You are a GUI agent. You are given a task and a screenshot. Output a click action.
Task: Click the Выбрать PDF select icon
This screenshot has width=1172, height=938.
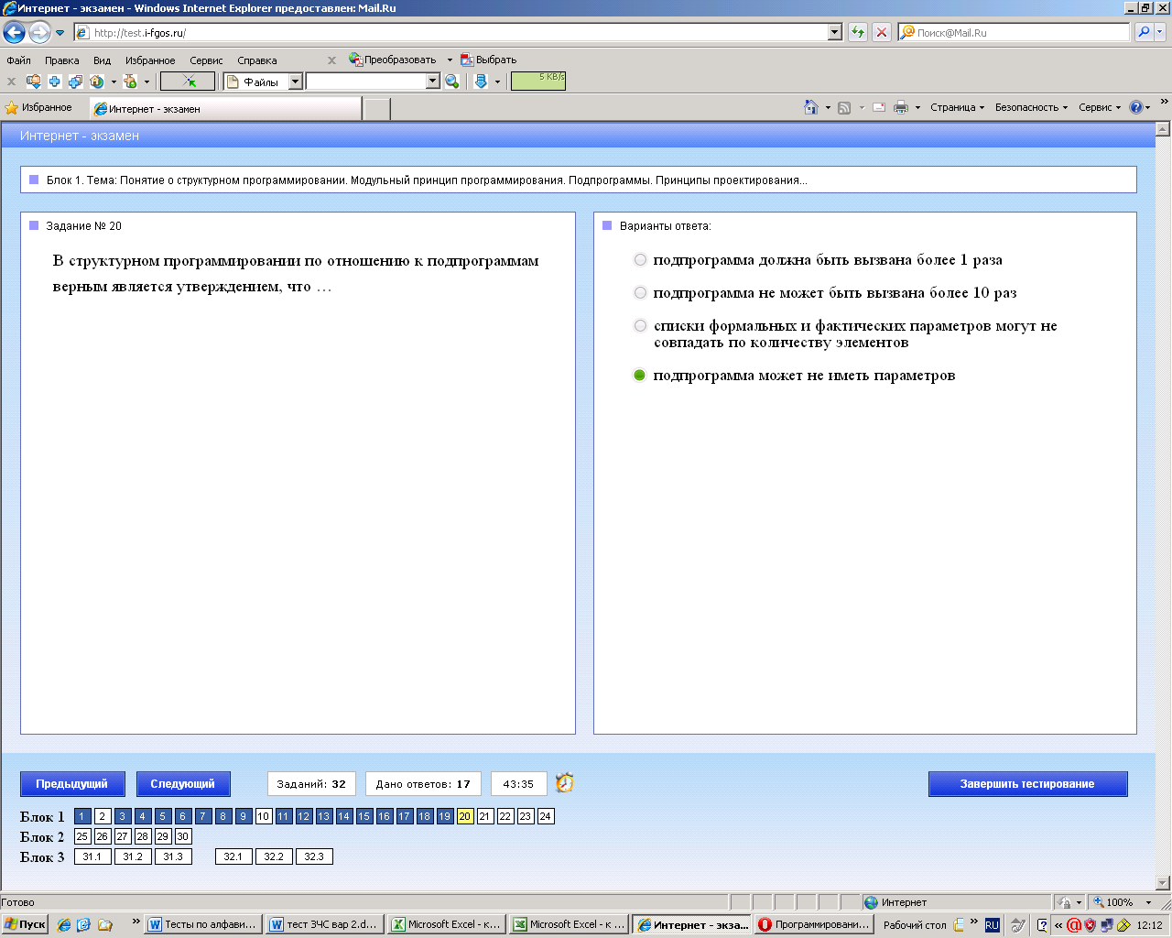pyautogui.click(x=467, y=60)
